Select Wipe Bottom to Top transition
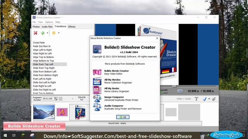 tap(43, 61)
